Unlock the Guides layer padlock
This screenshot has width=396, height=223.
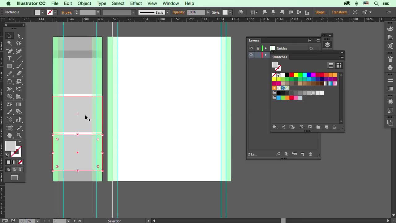point(258,48)
